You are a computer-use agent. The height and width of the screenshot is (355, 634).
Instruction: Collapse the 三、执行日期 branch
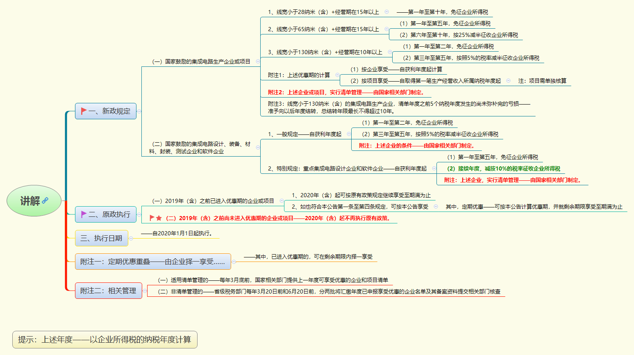pyautogui.click(x=131, y=238)
